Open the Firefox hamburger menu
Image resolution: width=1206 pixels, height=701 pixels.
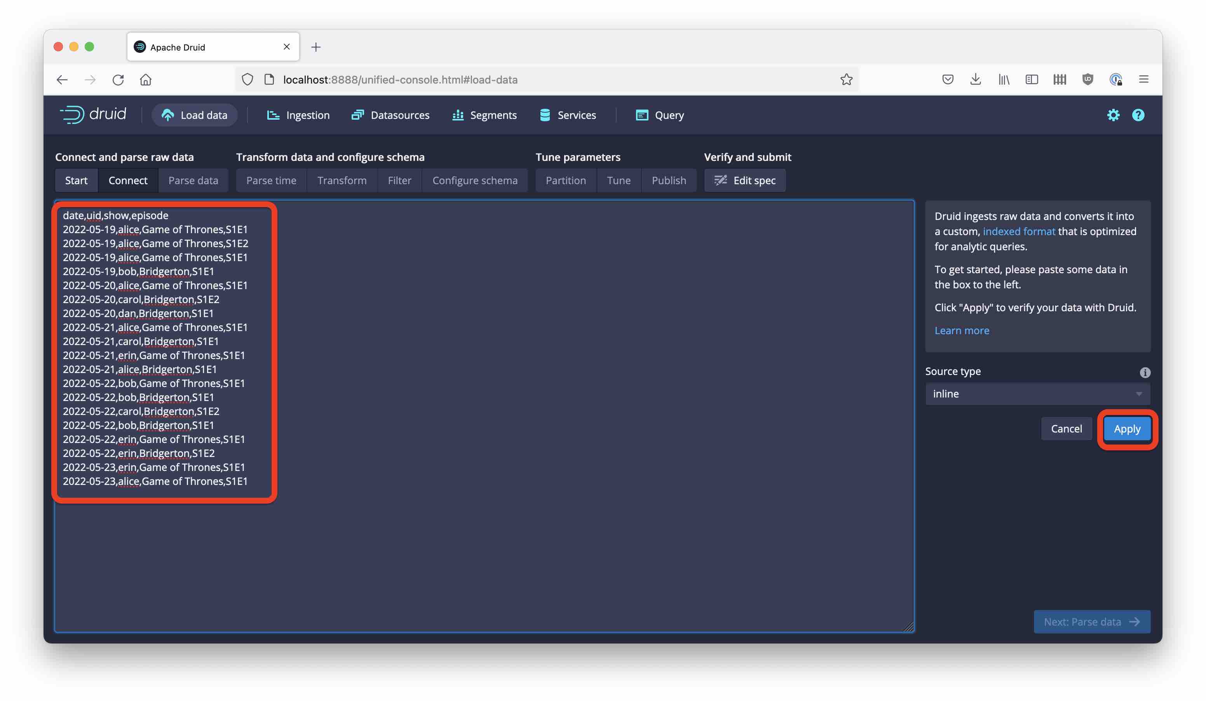coord(1143,79)
